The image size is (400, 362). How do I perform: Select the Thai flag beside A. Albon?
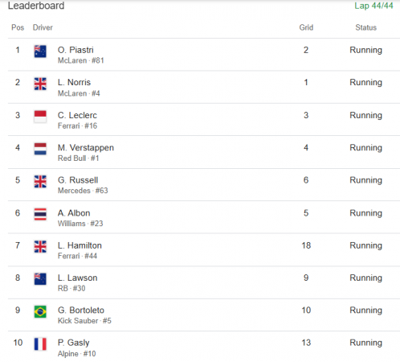tap(40, 214)
